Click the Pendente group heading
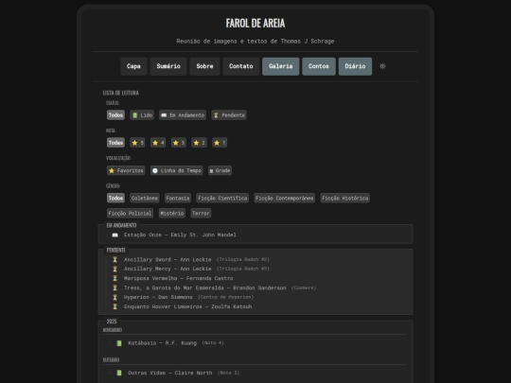The height and width of the screenshot is (383, 511). coord(116,250)
